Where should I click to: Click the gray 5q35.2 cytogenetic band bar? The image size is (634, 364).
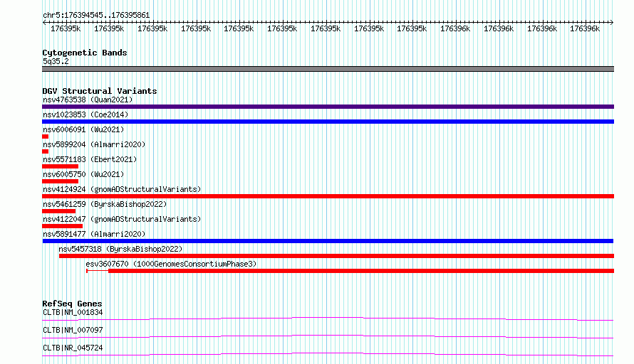tap(328, 69)
